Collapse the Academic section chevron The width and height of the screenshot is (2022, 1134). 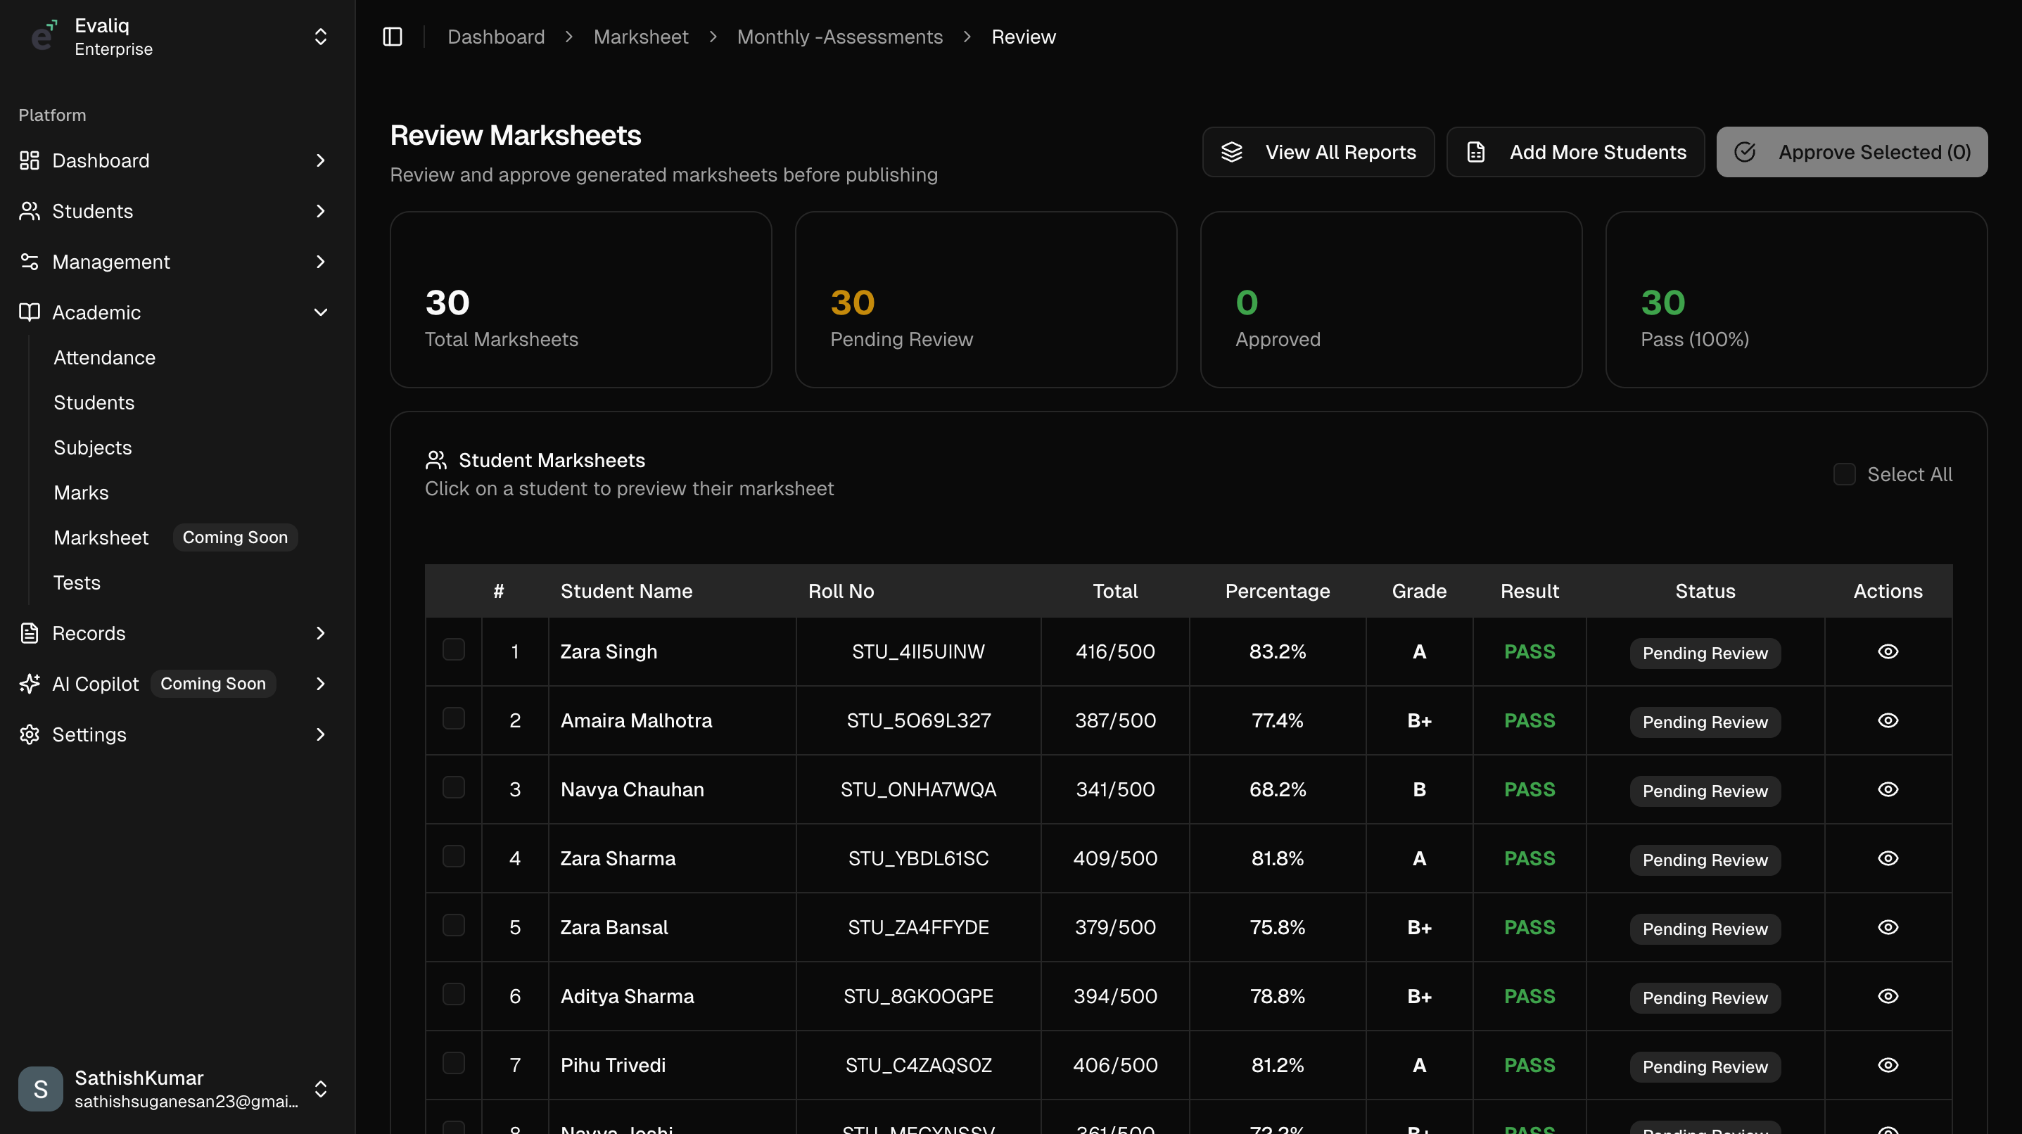(x=320, y=312)
